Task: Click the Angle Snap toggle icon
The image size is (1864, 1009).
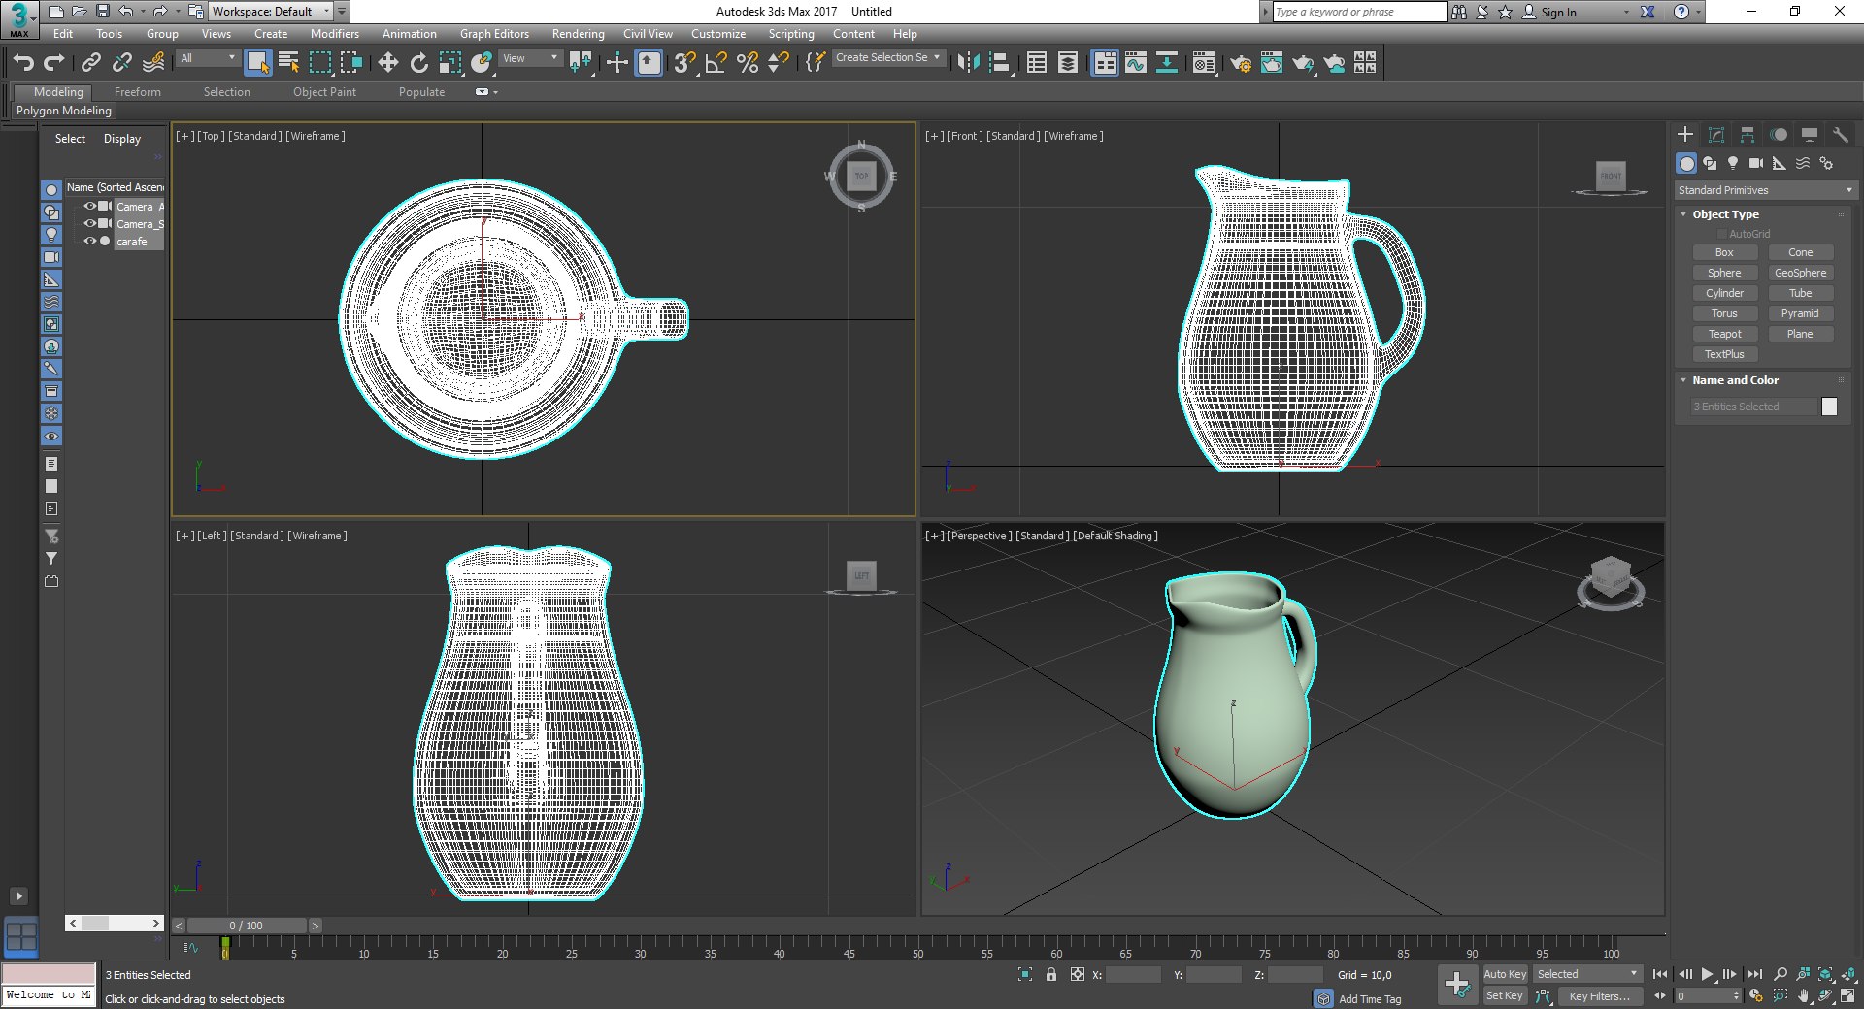Action: coord(716,63)
